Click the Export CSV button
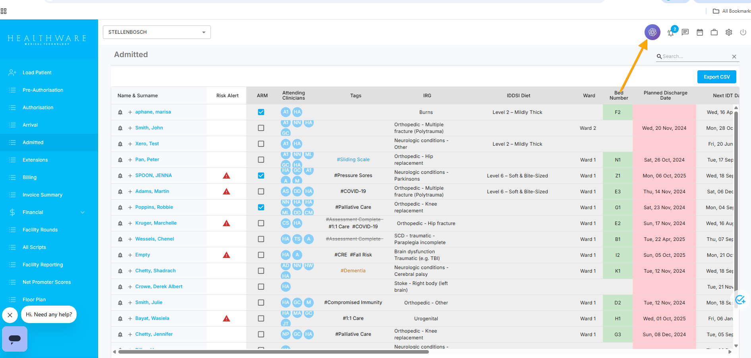Image resolution: width=751 pixels, height=358 pixels. click(x=716, y=77)
